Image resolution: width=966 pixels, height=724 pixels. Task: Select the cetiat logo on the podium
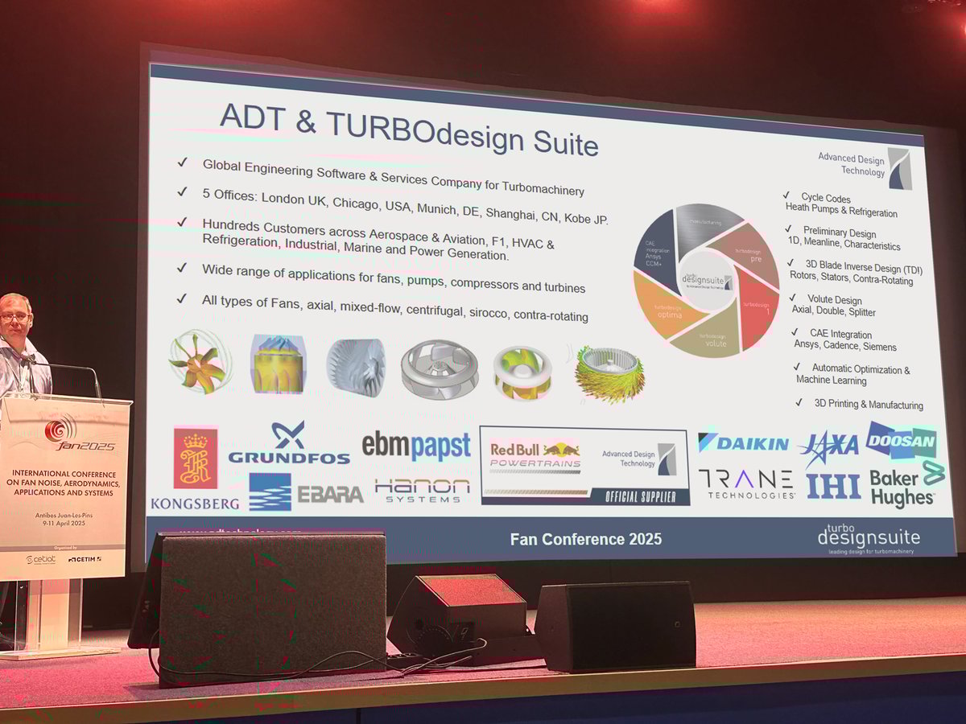pyautogui.click(x=39, y=559)
